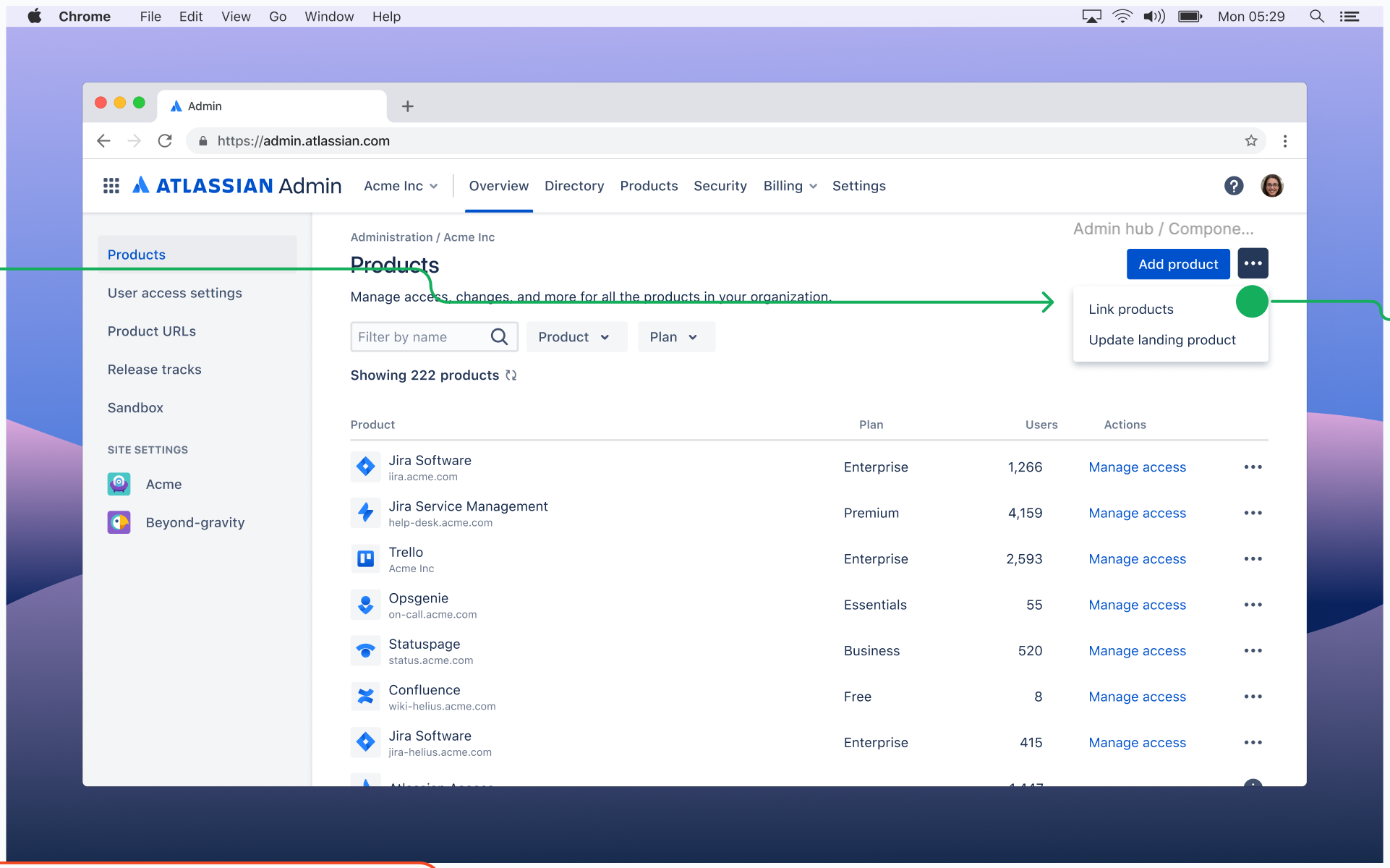Screen dimensions: 1390x868
Task: Click the Filter by name input field
Action: (419, 336)
